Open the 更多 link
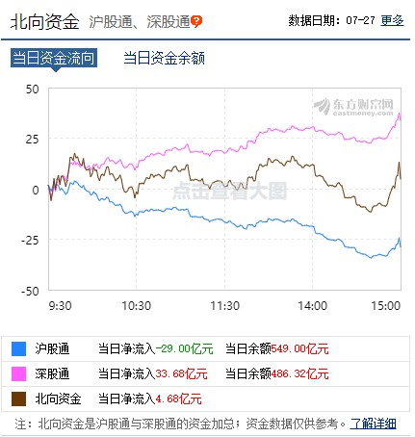Screen dimensions: 415x437 coord(392,21)
